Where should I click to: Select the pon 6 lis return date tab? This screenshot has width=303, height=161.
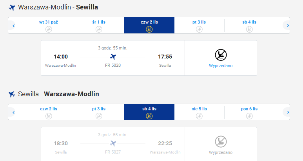249,112
